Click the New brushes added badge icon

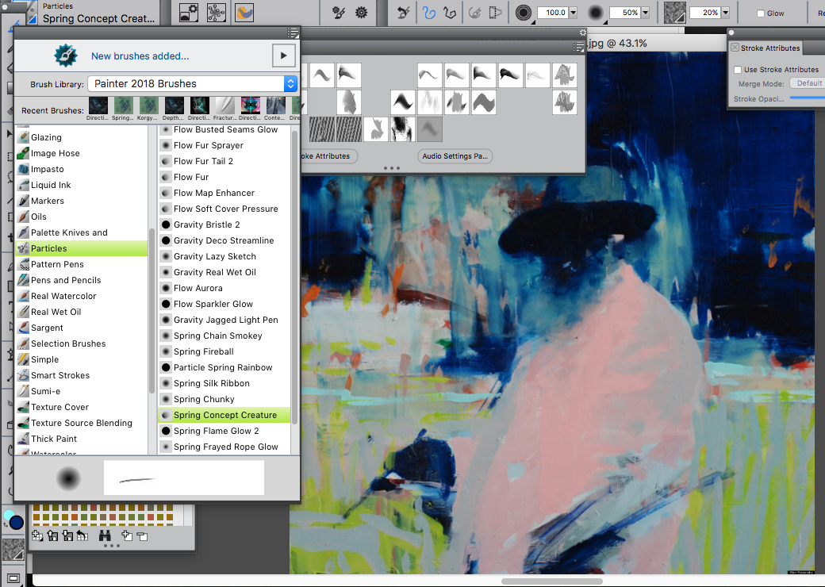(x=65, y=56)
